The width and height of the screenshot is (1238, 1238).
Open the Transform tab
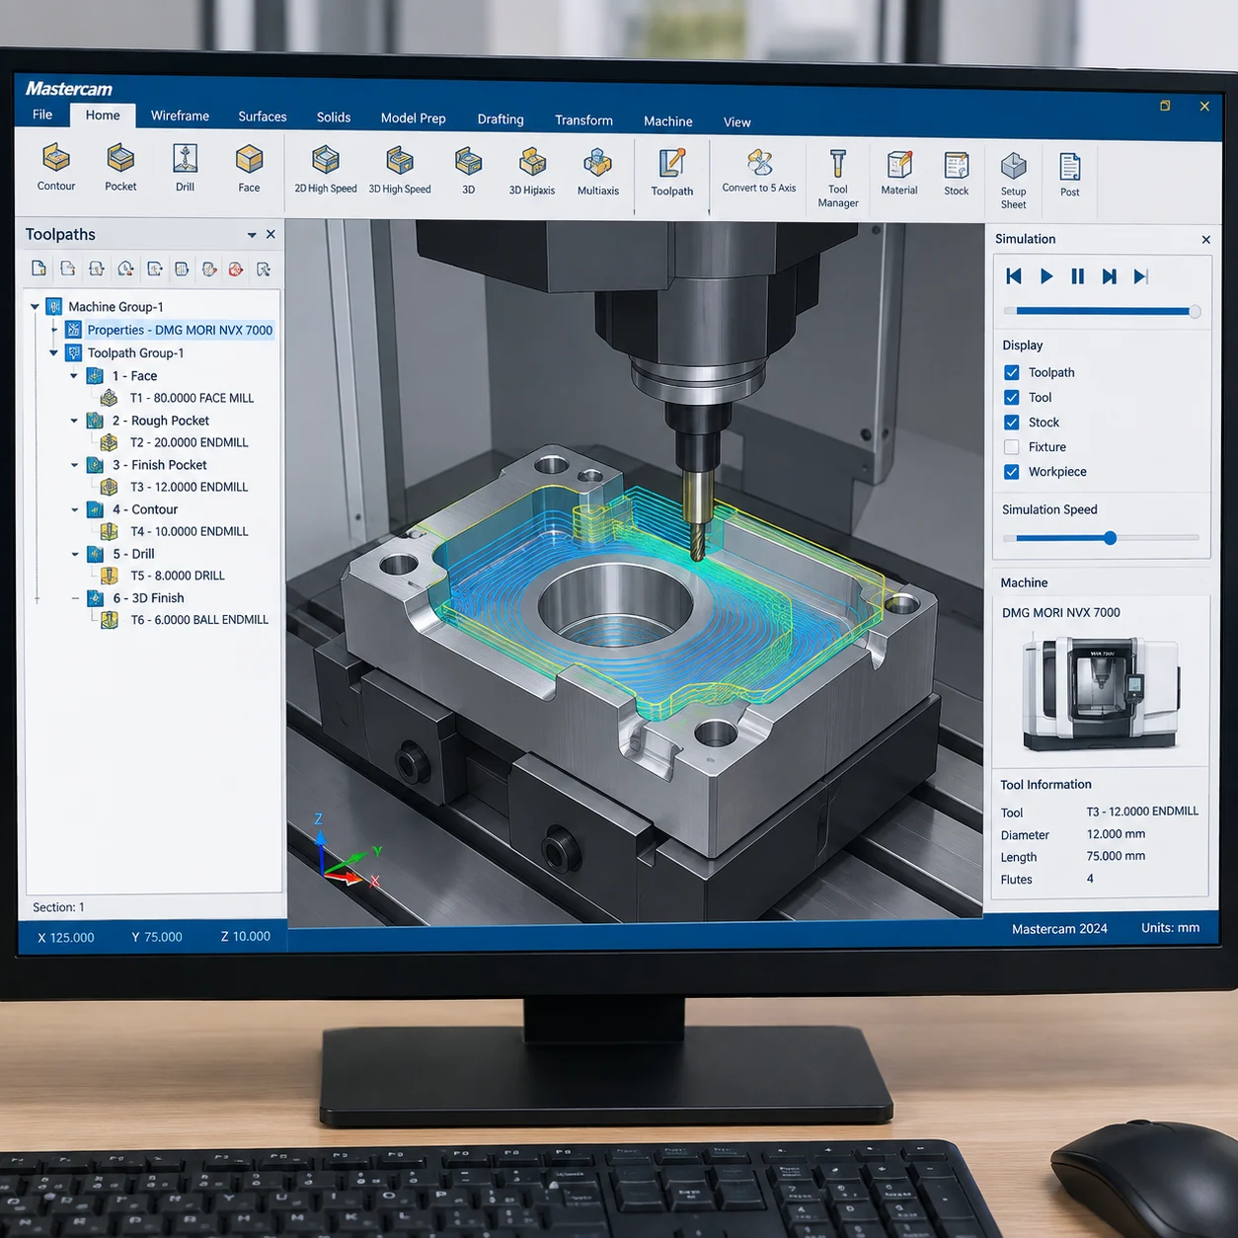point(583,120)
